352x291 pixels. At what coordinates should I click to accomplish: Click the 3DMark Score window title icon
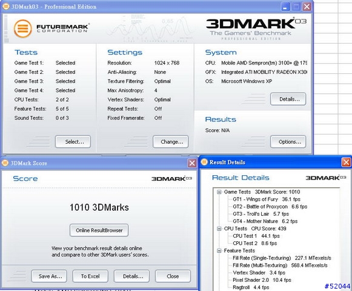coord(5,163)
